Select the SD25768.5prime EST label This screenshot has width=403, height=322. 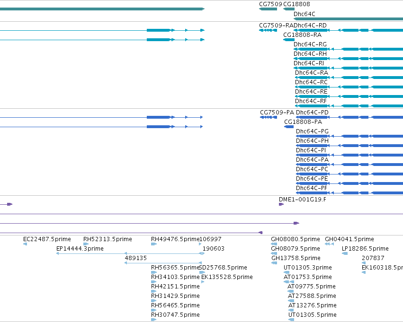[223, 268]
